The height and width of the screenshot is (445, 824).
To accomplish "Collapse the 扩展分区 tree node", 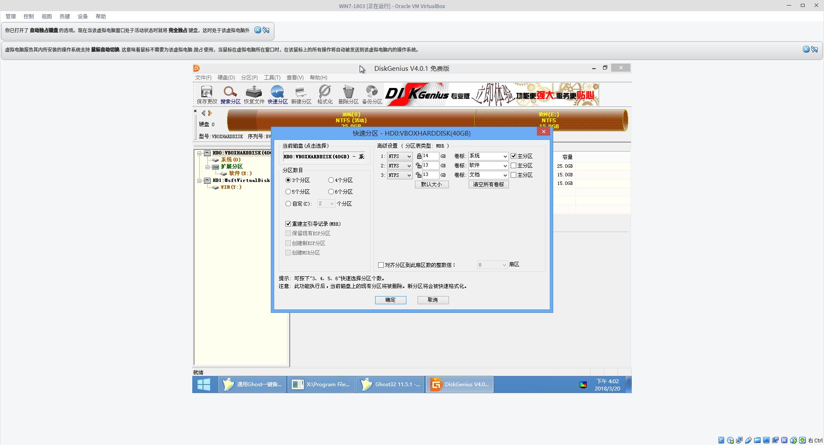I will pyautogui.click(x=208, y=166).
